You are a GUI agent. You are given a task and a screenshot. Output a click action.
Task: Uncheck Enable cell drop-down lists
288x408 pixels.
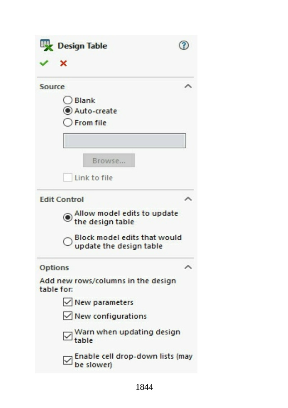[x=67, y=360]
